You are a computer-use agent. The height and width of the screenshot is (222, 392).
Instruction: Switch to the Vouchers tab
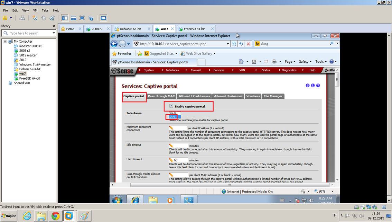pyautogui.click(x=253, y=96)
